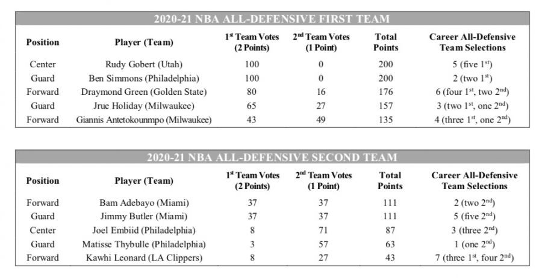Select Kawhi Leonard's career selections cell
The image size is (542, 278).
tap(472, 258)
